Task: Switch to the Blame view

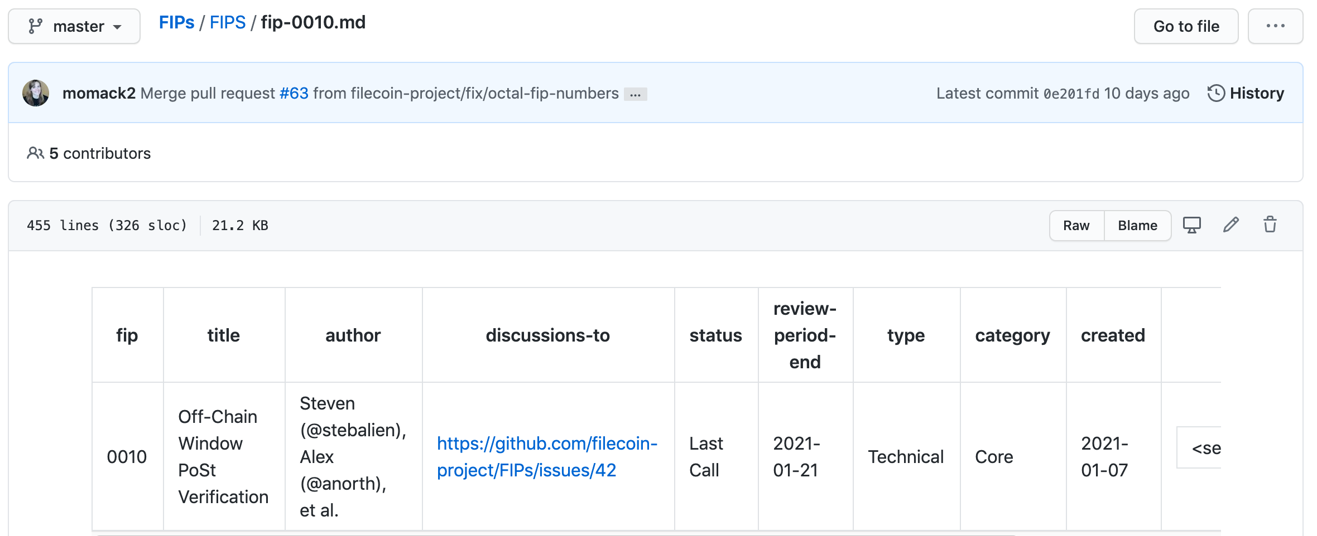Action: click(x=1137, y=226)
